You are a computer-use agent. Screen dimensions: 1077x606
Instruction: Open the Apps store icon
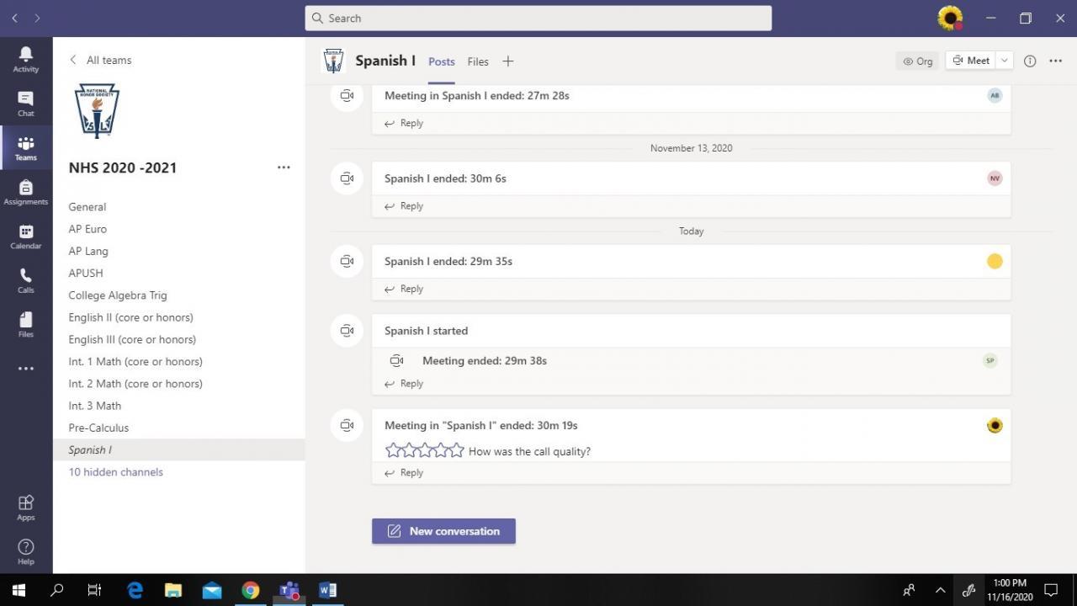[26, 507]
